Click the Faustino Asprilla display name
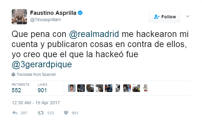 (x=53, y=13)
